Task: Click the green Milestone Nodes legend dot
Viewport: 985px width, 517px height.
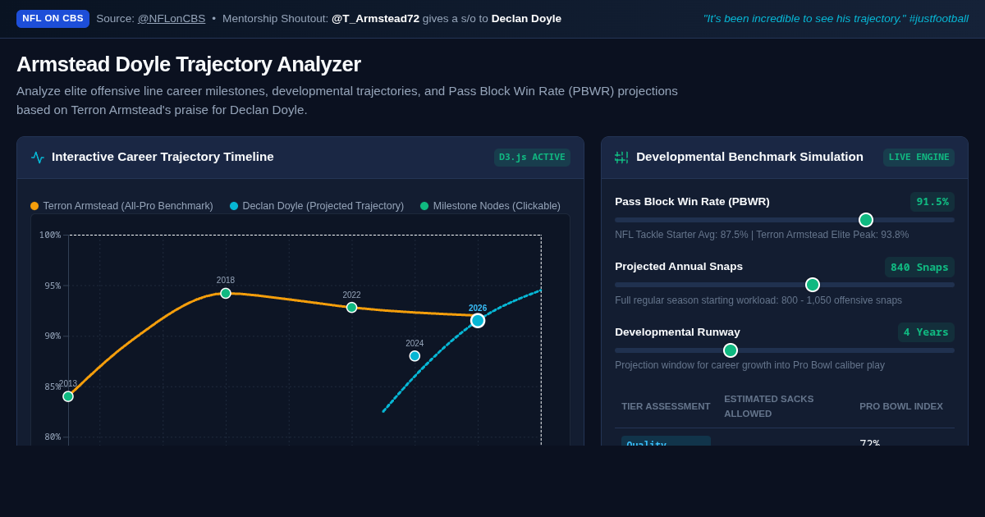Action: click(x=424, y=207)
